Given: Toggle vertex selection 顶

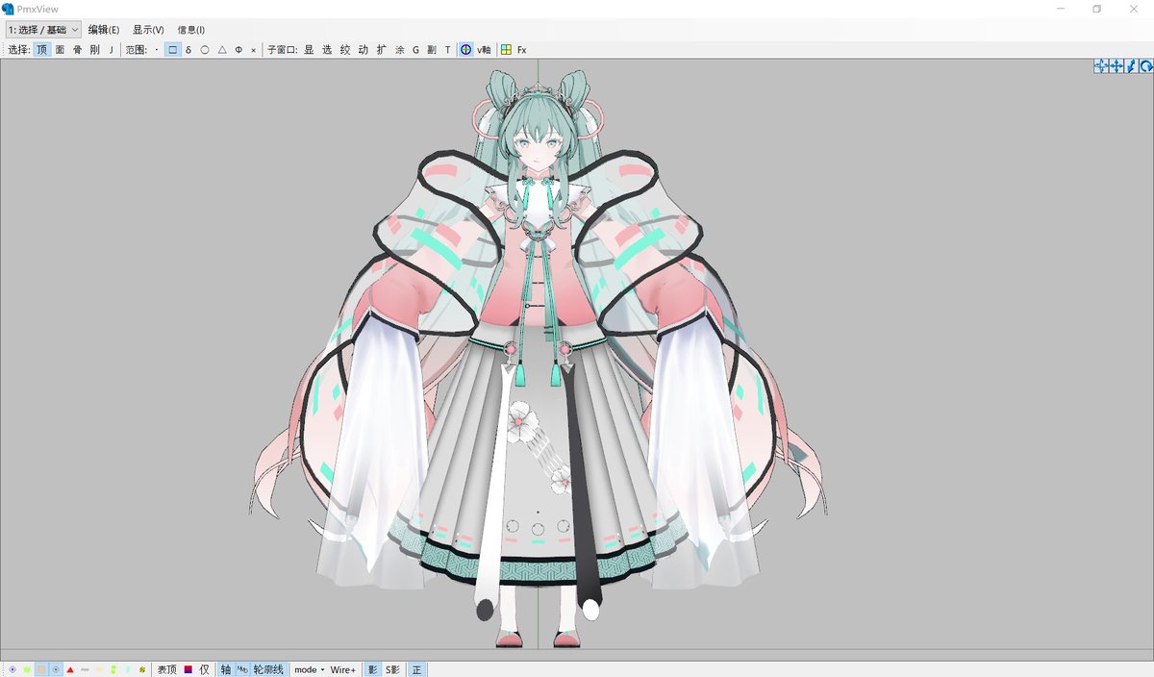Looking at the screenshot, I should coord(42,49).
